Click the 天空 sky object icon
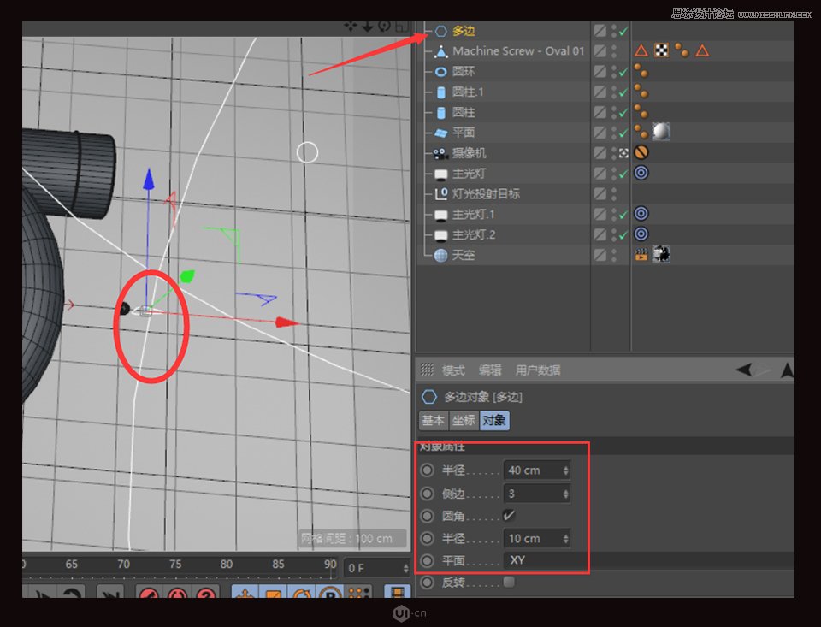821x627 pixels. (x=441, y=254)
